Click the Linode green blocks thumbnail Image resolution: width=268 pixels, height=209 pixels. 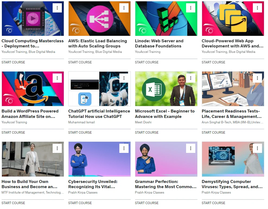tap(166, 19)
